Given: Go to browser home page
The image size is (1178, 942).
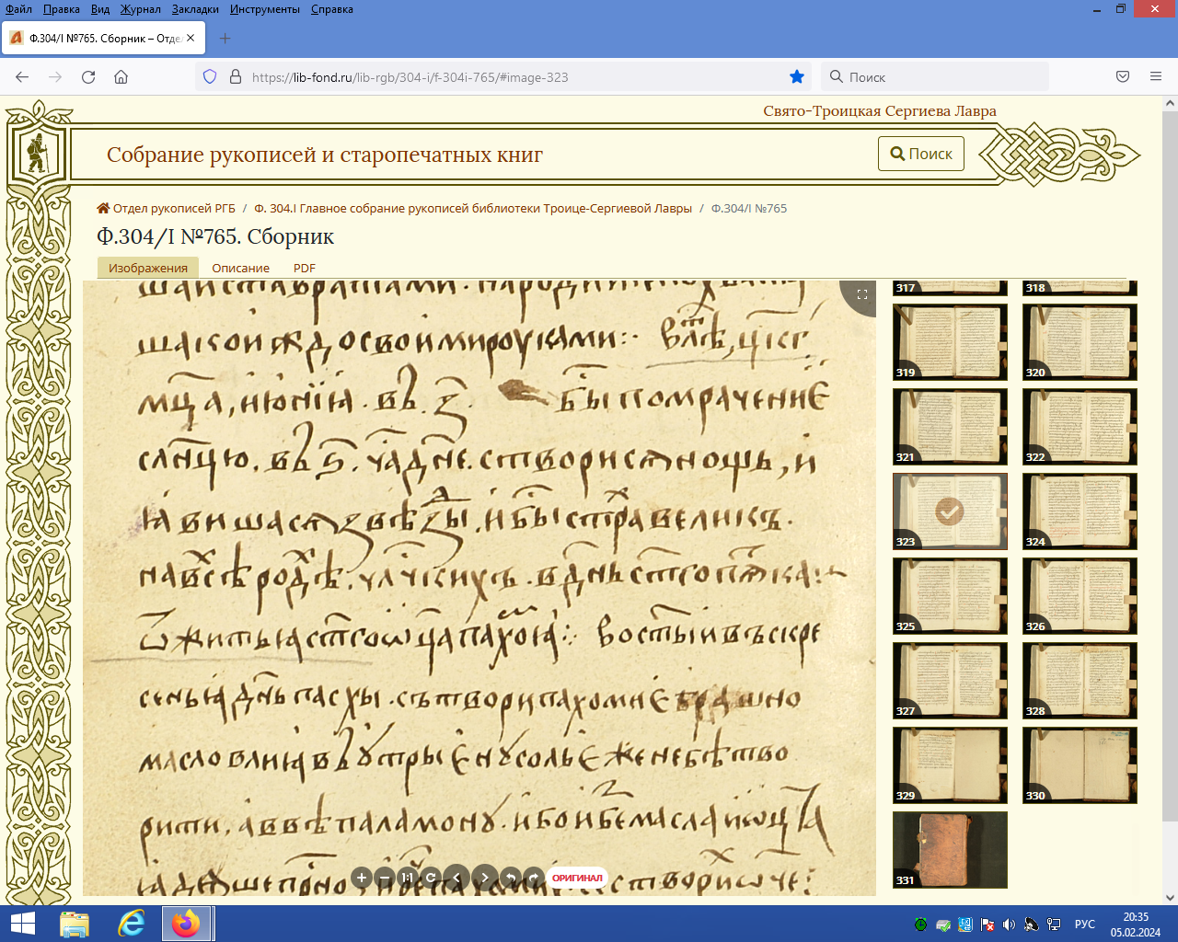Looking at the screenshot, I should coord(121,77).
